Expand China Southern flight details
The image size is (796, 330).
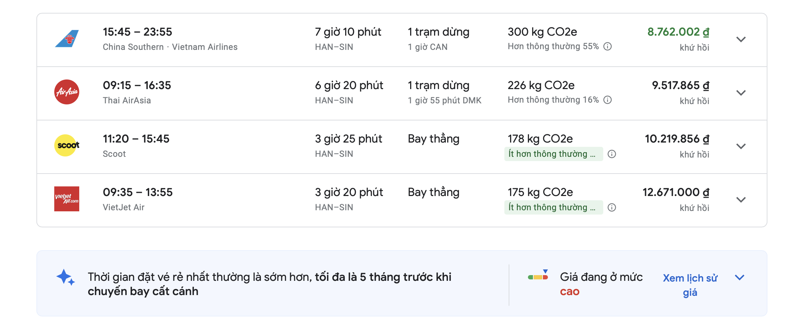[x=741, y=39]
